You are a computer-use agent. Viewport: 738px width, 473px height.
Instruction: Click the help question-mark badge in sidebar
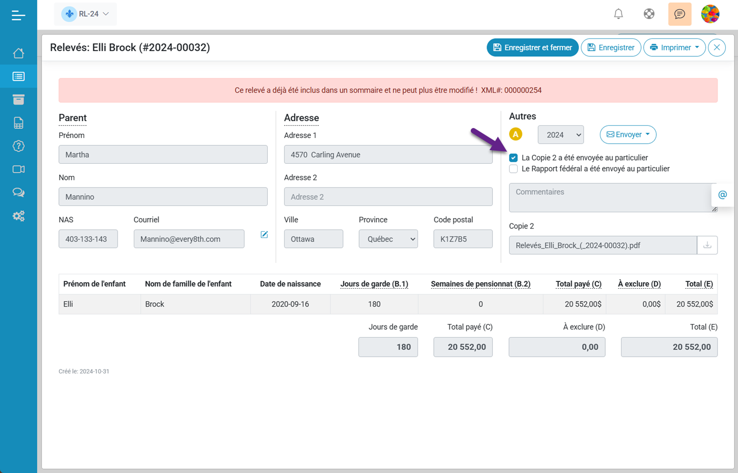point(18,146)
